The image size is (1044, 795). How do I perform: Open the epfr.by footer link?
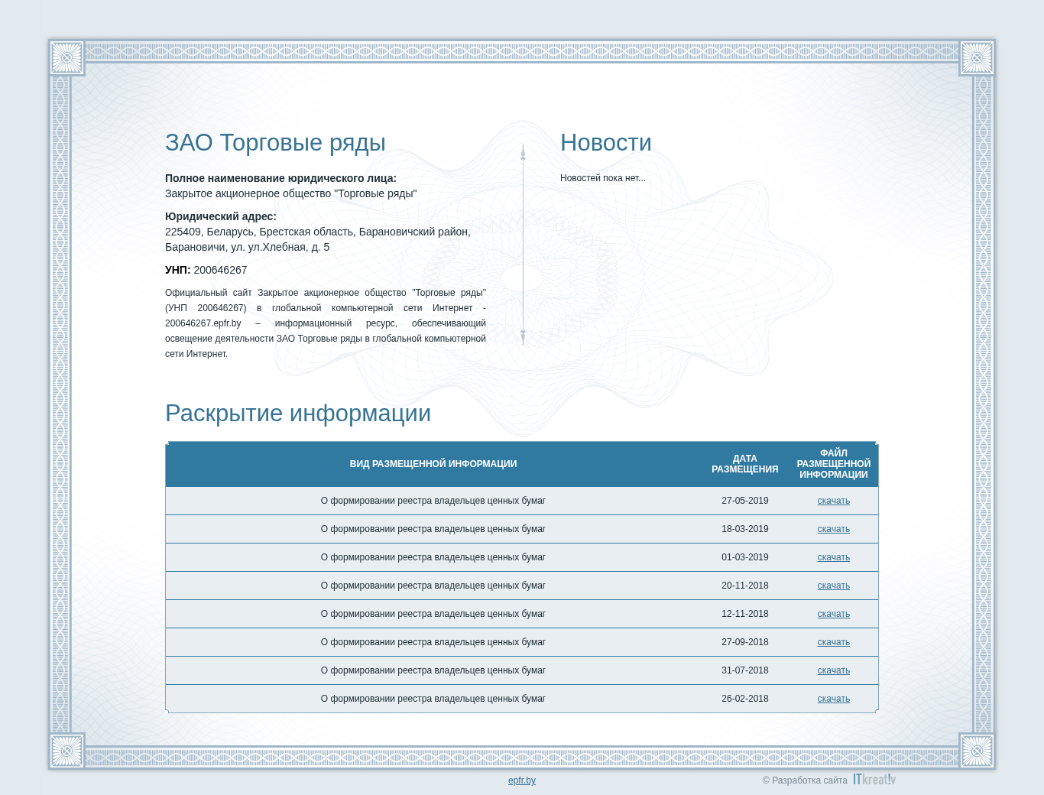pos(522,780)
